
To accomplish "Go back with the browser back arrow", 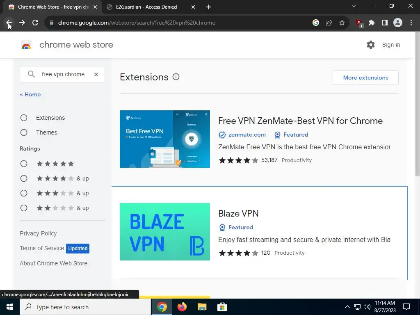I will tap(9, 23).
